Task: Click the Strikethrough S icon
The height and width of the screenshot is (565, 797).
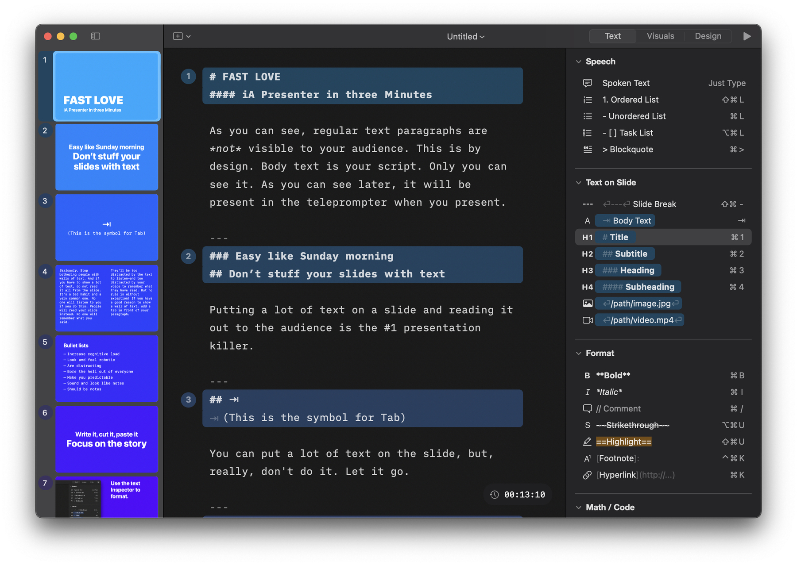Action: pos(587,425)
